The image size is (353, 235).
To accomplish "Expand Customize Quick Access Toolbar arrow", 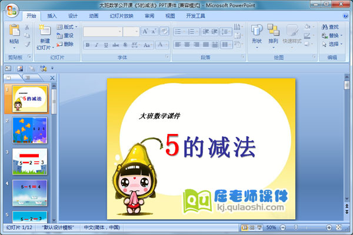I will (52, 68).
